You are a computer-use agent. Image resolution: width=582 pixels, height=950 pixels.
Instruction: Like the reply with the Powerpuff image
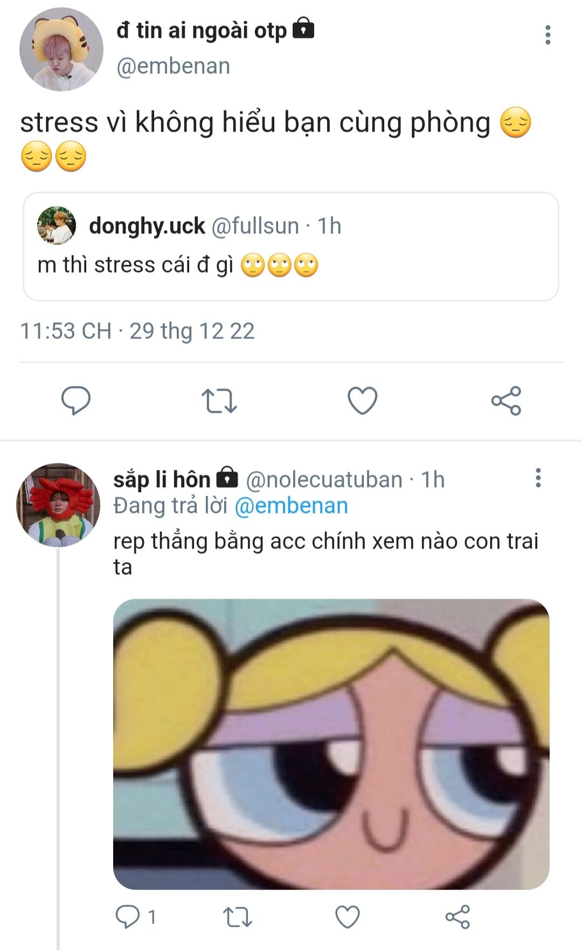coord(348,917)
